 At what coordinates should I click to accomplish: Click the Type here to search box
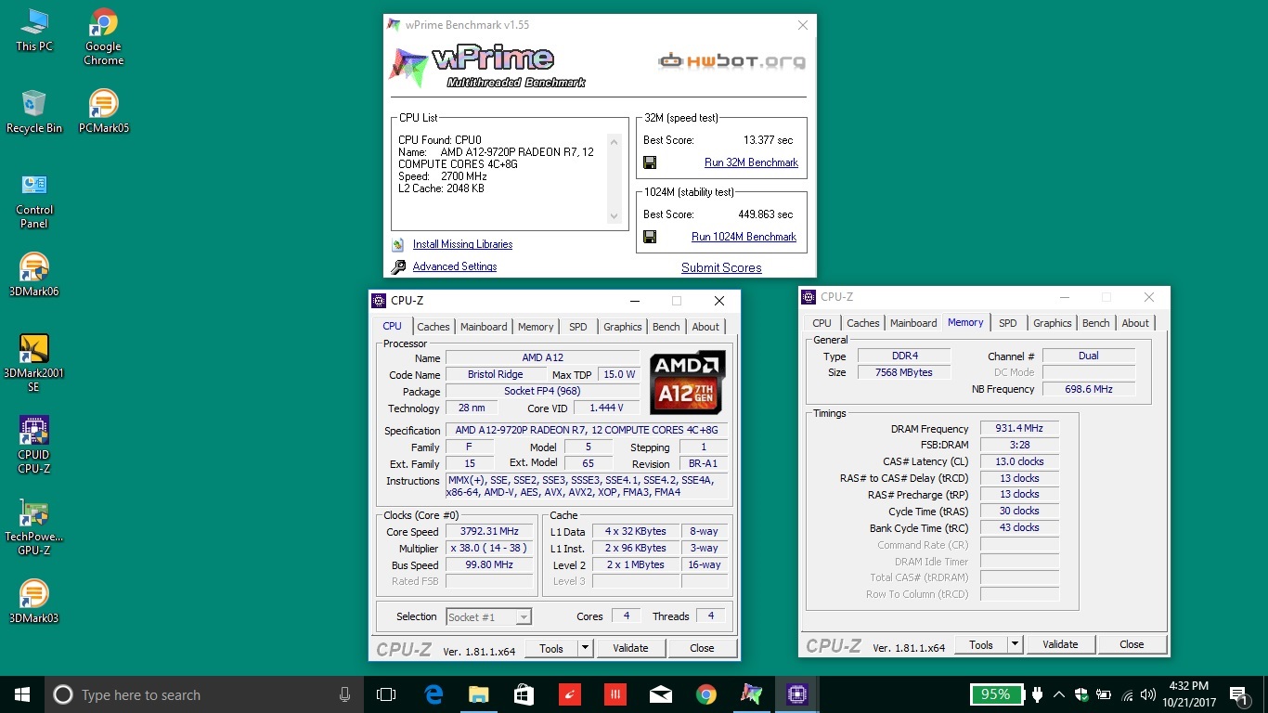coord(202,694)
